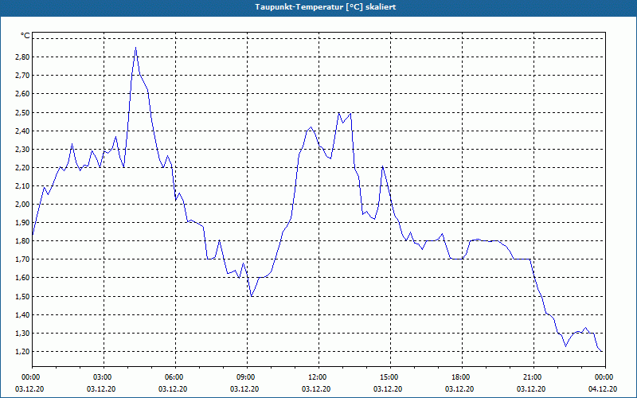Click the curve's dip to 1,50 after 09:00
Viewport: 637px width, 398px height.
tap(252, 296)
